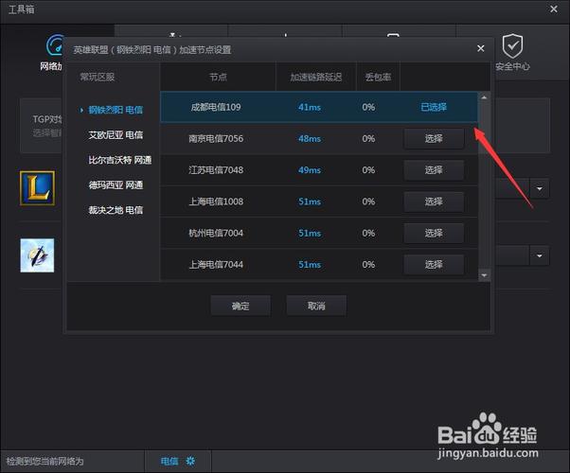Select 德玛西亚 网通 server
The height and width of the screenshot is (473, 570).
click(116, 184)
